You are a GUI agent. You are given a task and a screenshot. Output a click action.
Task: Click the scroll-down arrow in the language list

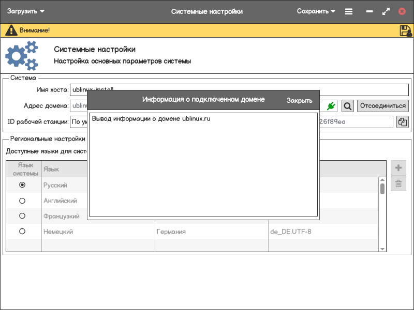(x=382, y=249)
